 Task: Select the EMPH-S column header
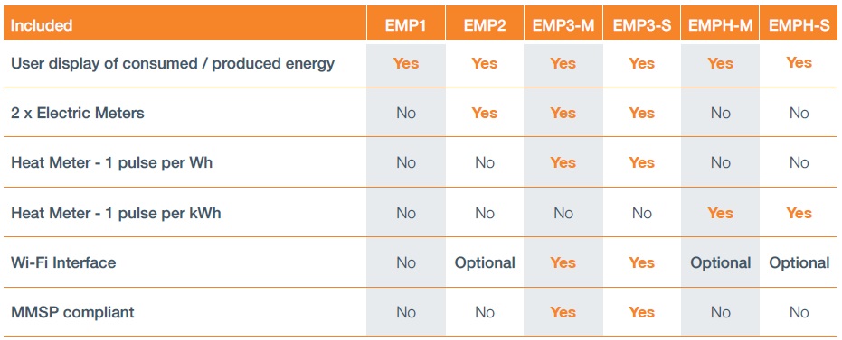799,25
